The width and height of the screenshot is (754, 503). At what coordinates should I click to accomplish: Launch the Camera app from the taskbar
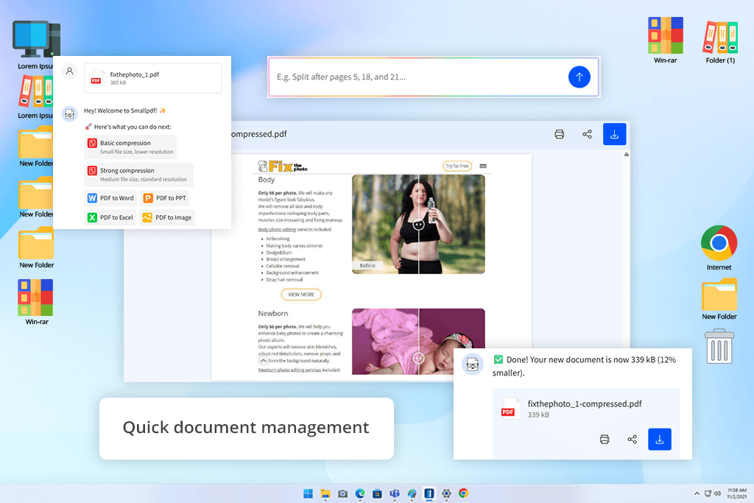[343, 493]
